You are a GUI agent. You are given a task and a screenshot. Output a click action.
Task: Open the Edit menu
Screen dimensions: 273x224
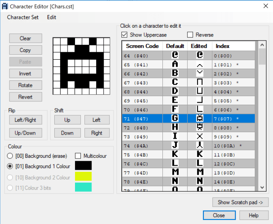(51, 17)
